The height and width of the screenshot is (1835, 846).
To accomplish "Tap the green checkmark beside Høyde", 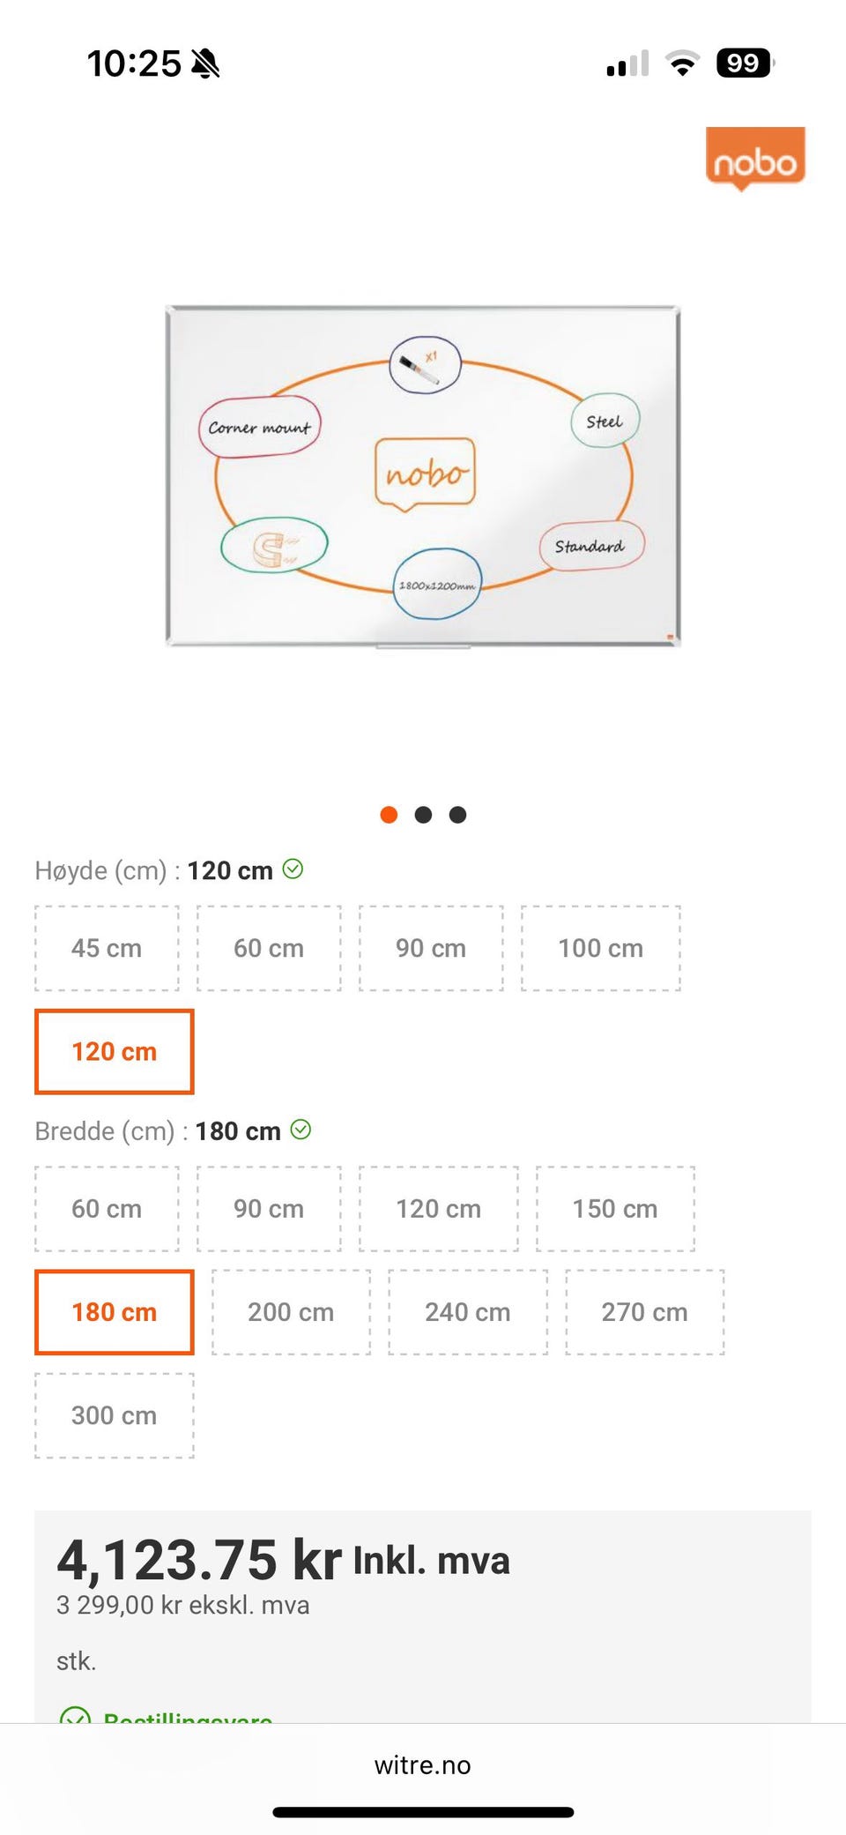I will pyautogui.click(x=293, y=869).
